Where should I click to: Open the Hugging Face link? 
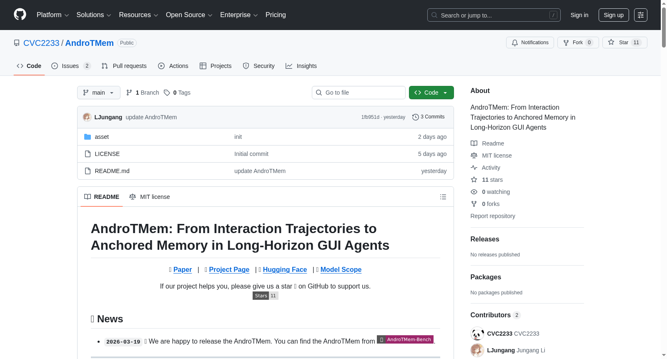pos(285,270)
